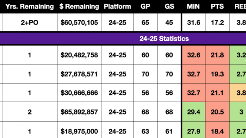
Task: Select the green 29.4 MIN cell
Action: [193, 112]
